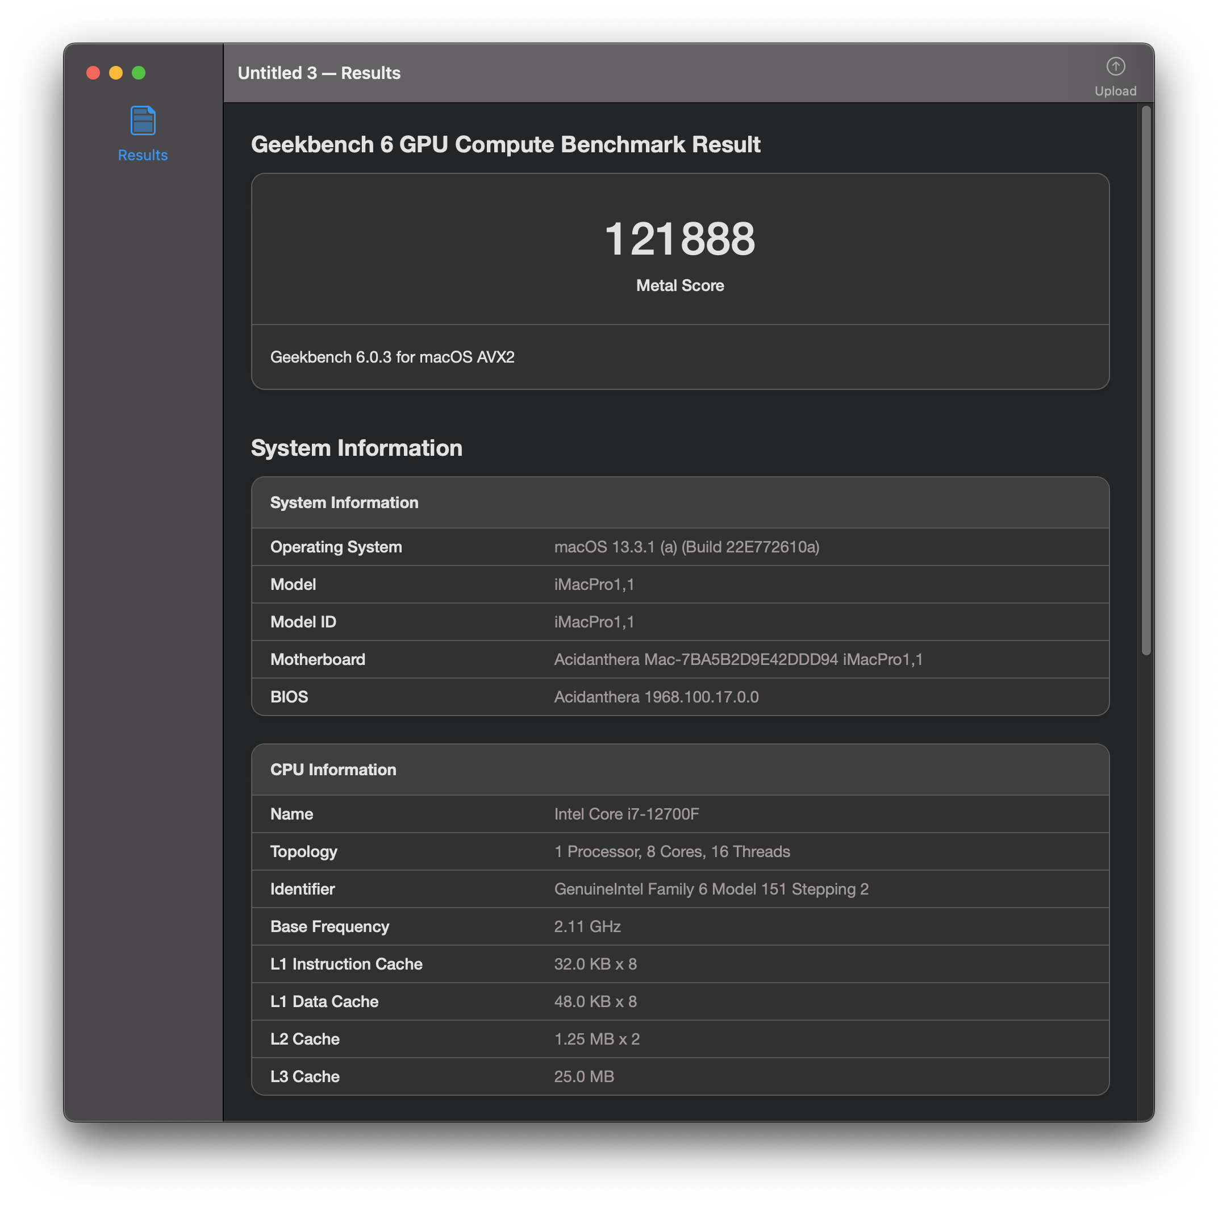Click the 121888 Metal score number
This screenshot has height=1206, width=1218.
coord(679,239)
